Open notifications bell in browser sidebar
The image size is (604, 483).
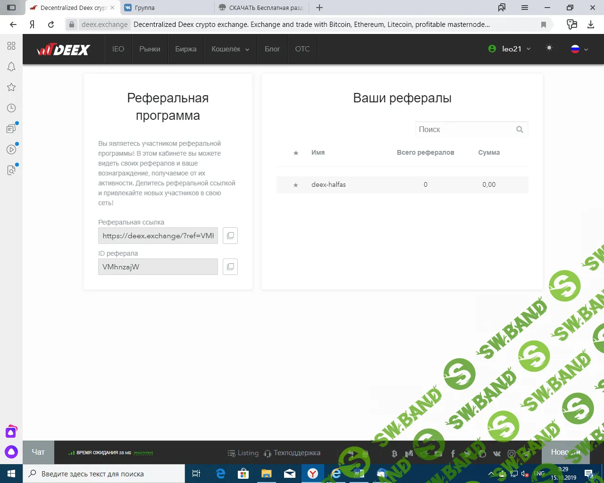[x=11, y=67]
